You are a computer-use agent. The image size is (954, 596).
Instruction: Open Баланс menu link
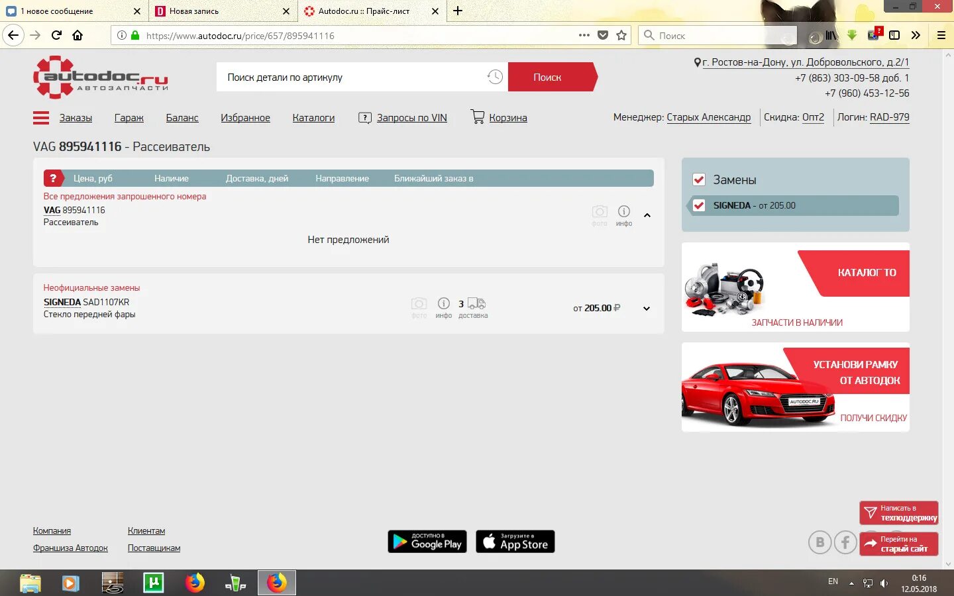182,118
